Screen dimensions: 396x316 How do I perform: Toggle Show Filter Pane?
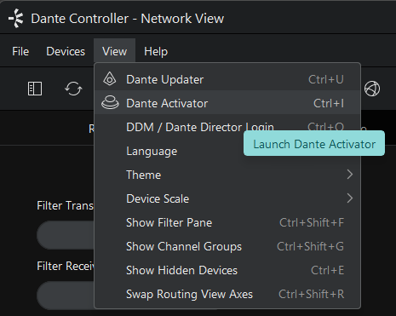coord(227,222)
